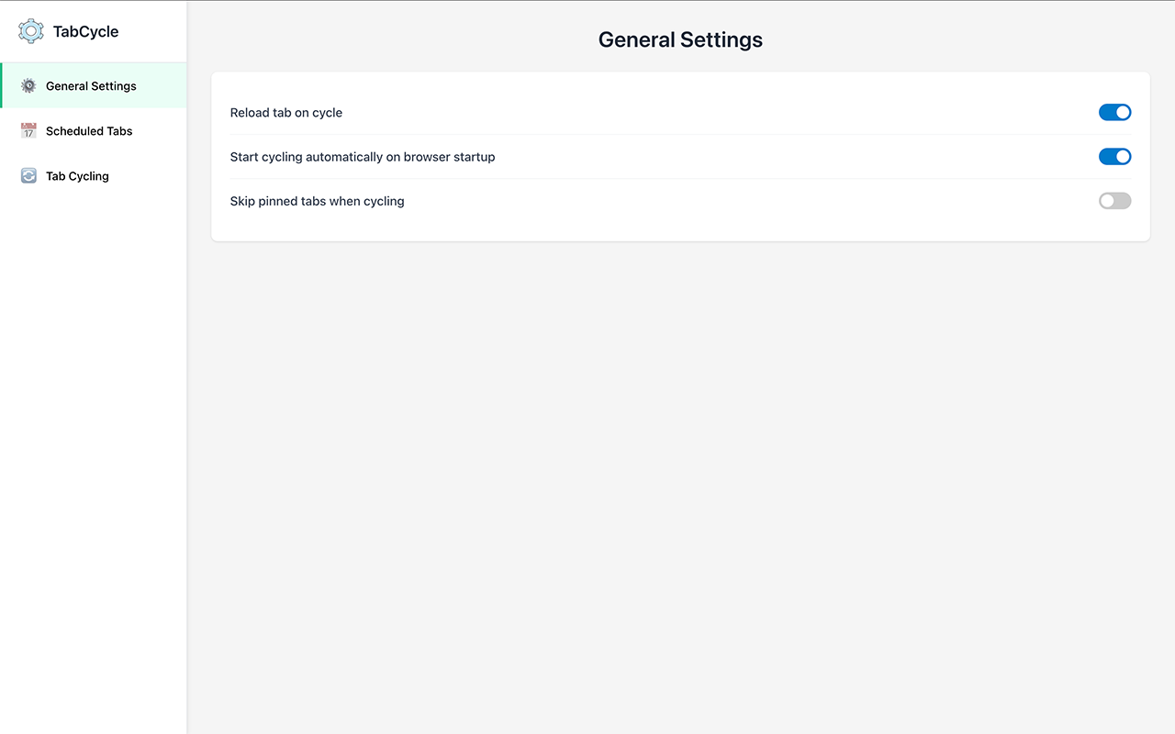Turn off start cycling on browser startup

1114,157
